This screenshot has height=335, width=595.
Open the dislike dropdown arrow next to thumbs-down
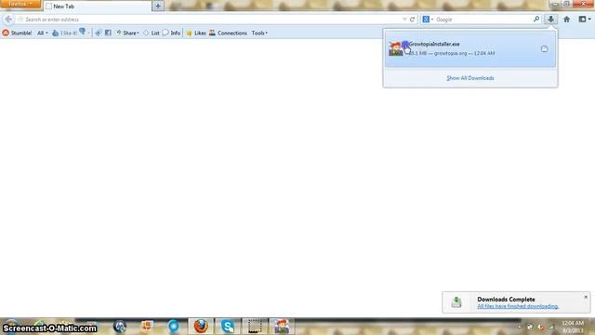pos(88,33)
